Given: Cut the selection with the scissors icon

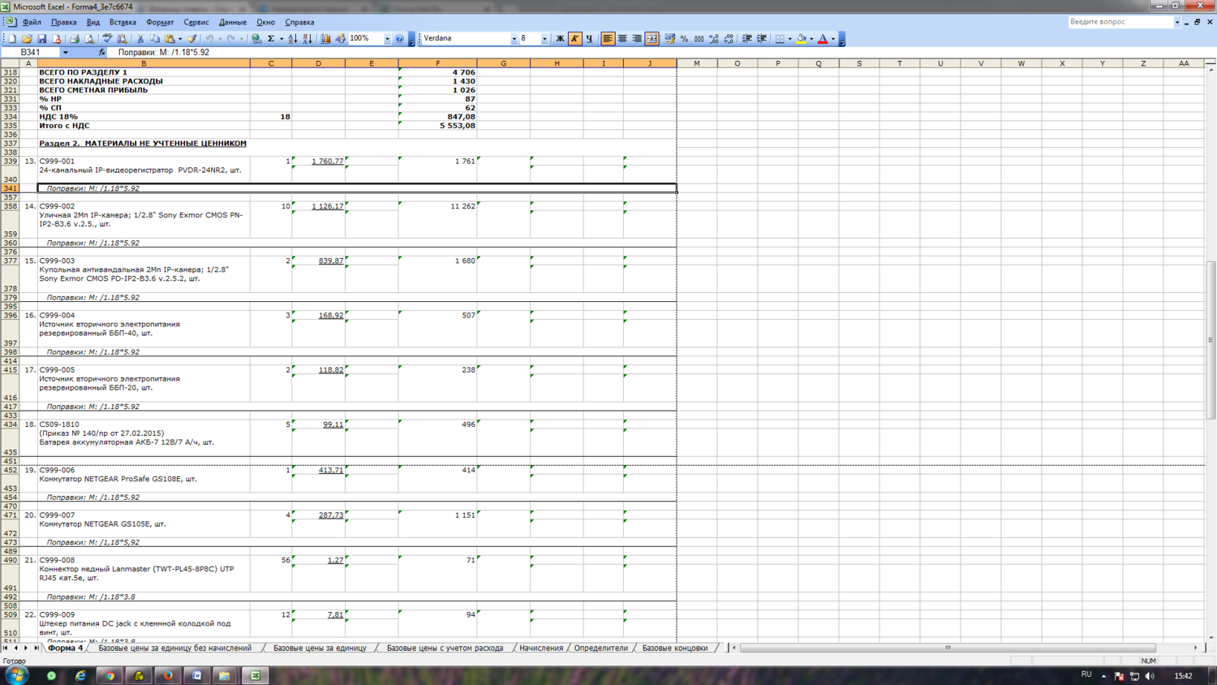Looking at the screenshot, I should coord(140,38).
